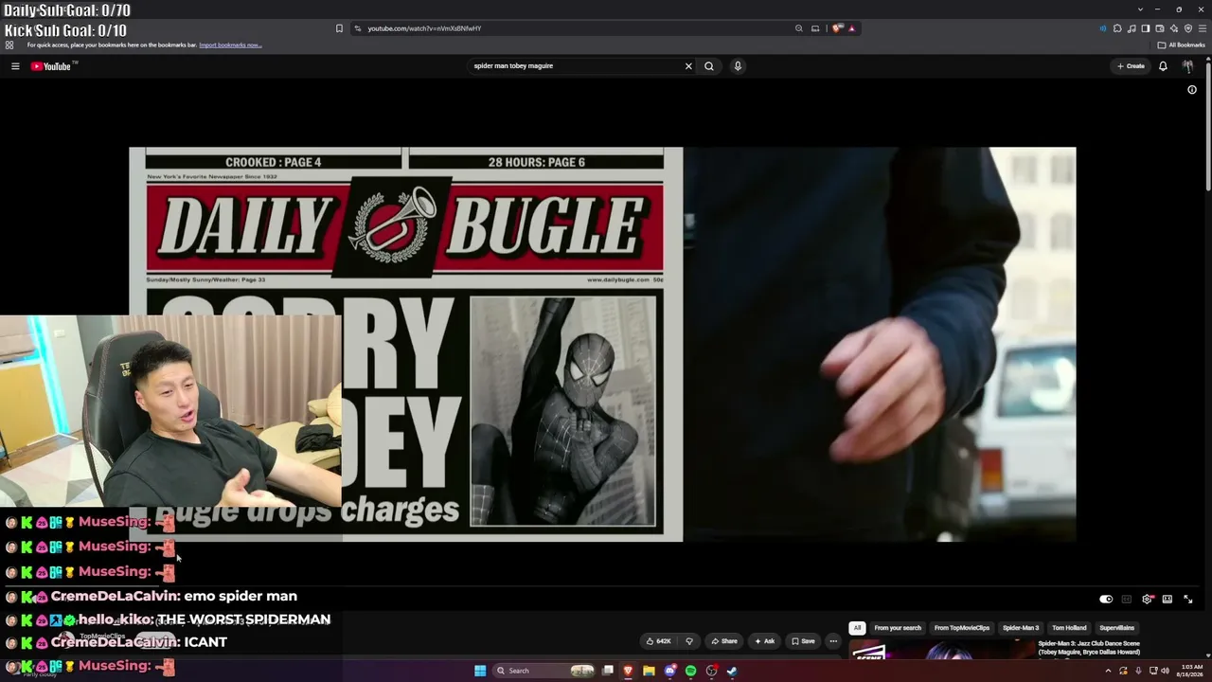Open the system volume control
The width and height of the screenshot is (1212, 682).
(1165, 671)
